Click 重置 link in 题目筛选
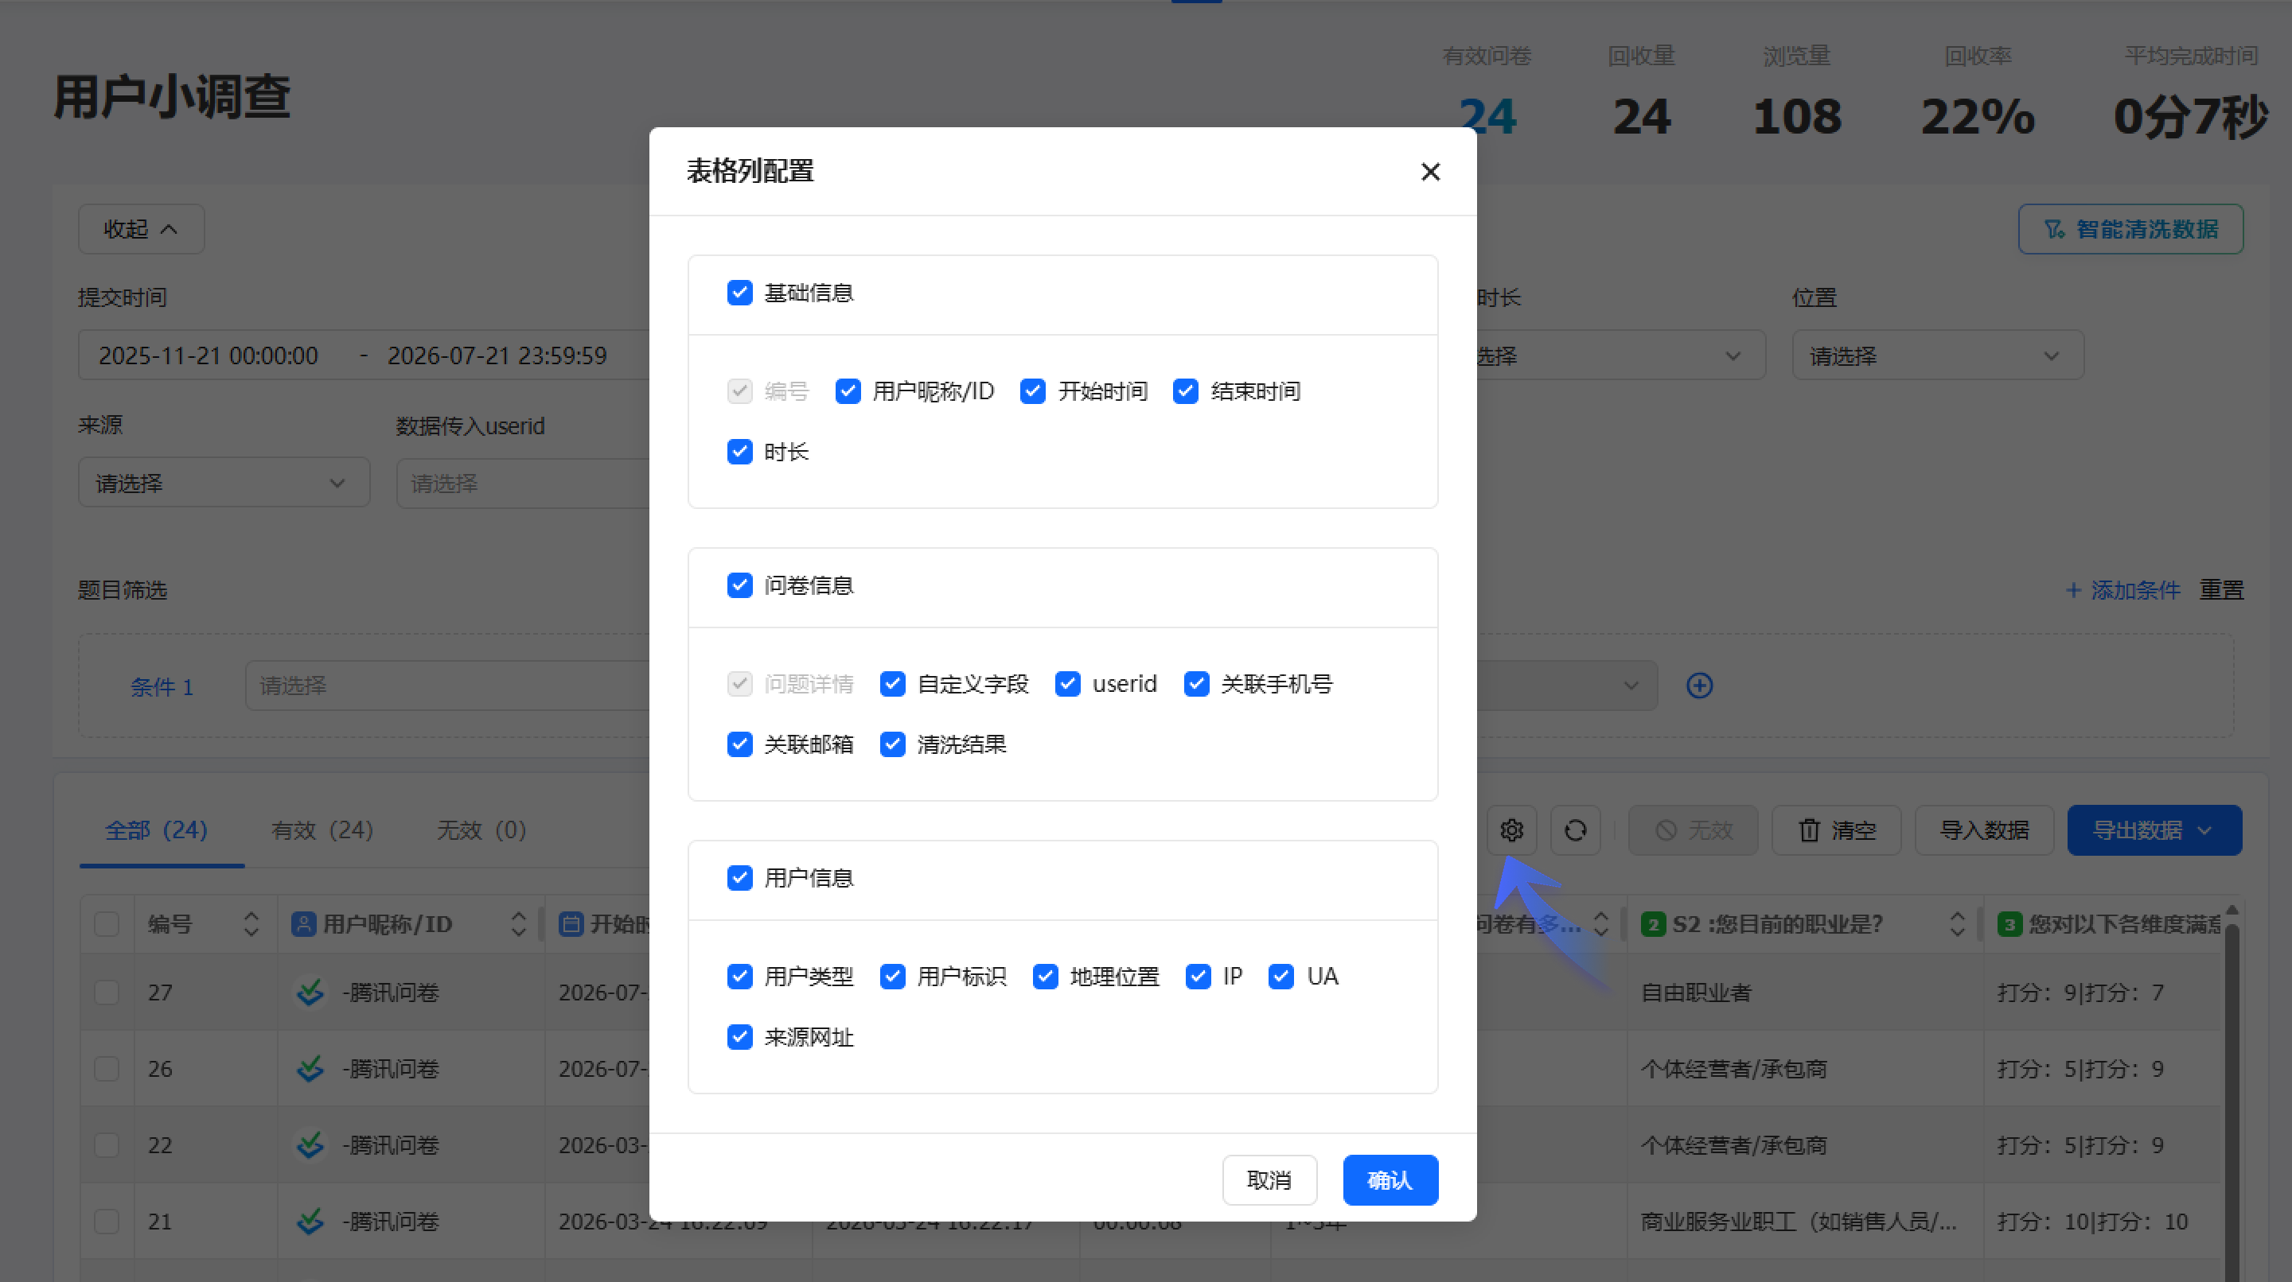Image resolution: width=2292 pixels, height=1282 pixels. click(2222, 590)
